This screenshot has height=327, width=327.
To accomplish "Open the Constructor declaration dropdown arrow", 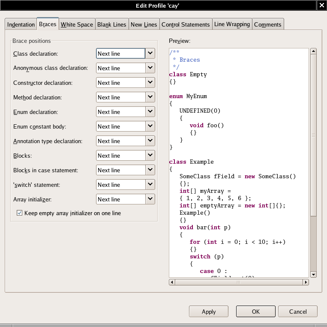I will [x=150, y=83].
